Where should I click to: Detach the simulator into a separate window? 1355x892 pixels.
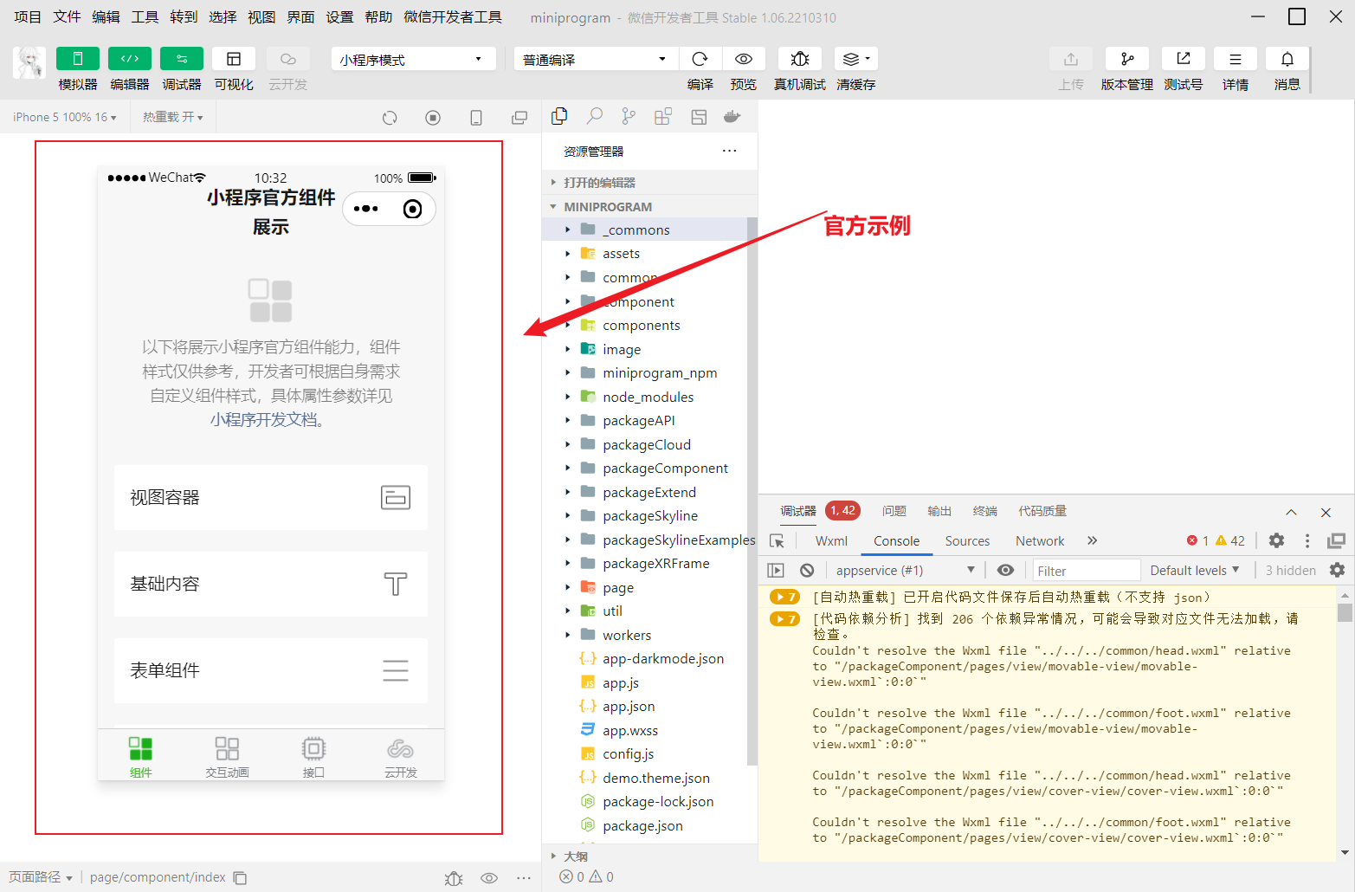[519, 118]
